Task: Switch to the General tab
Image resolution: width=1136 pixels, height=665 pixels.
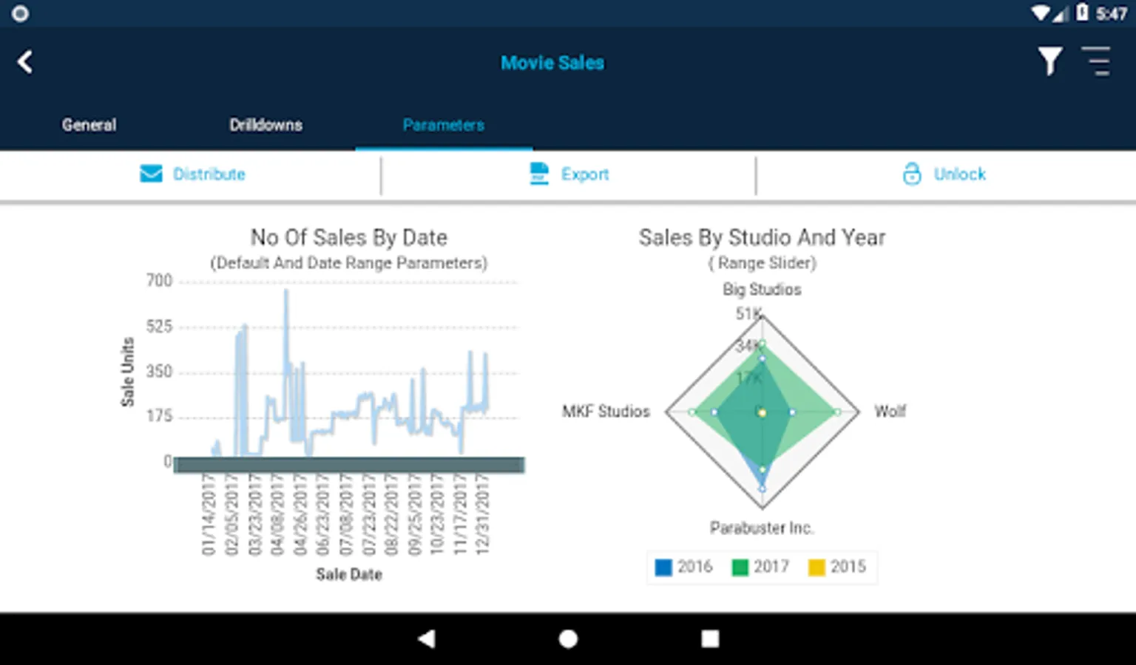Action: click(x=89, y=125)
